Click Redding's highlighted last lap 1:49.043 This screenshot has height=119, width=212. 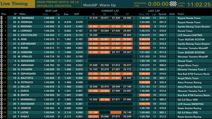[x=144, y=26]
